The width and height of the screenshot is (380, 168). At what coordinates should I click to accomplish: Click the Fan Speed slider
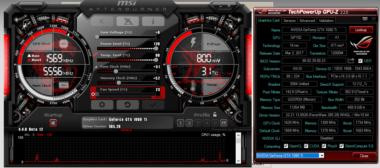(x=126, y=94)
